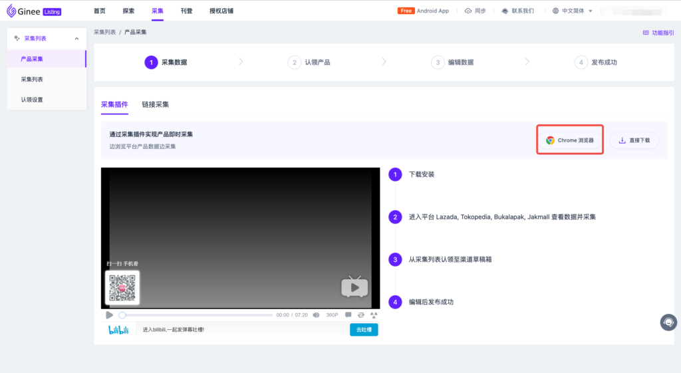Collapse the 采集列表 sidebar group
681x373 pixels.
[77, 39]
